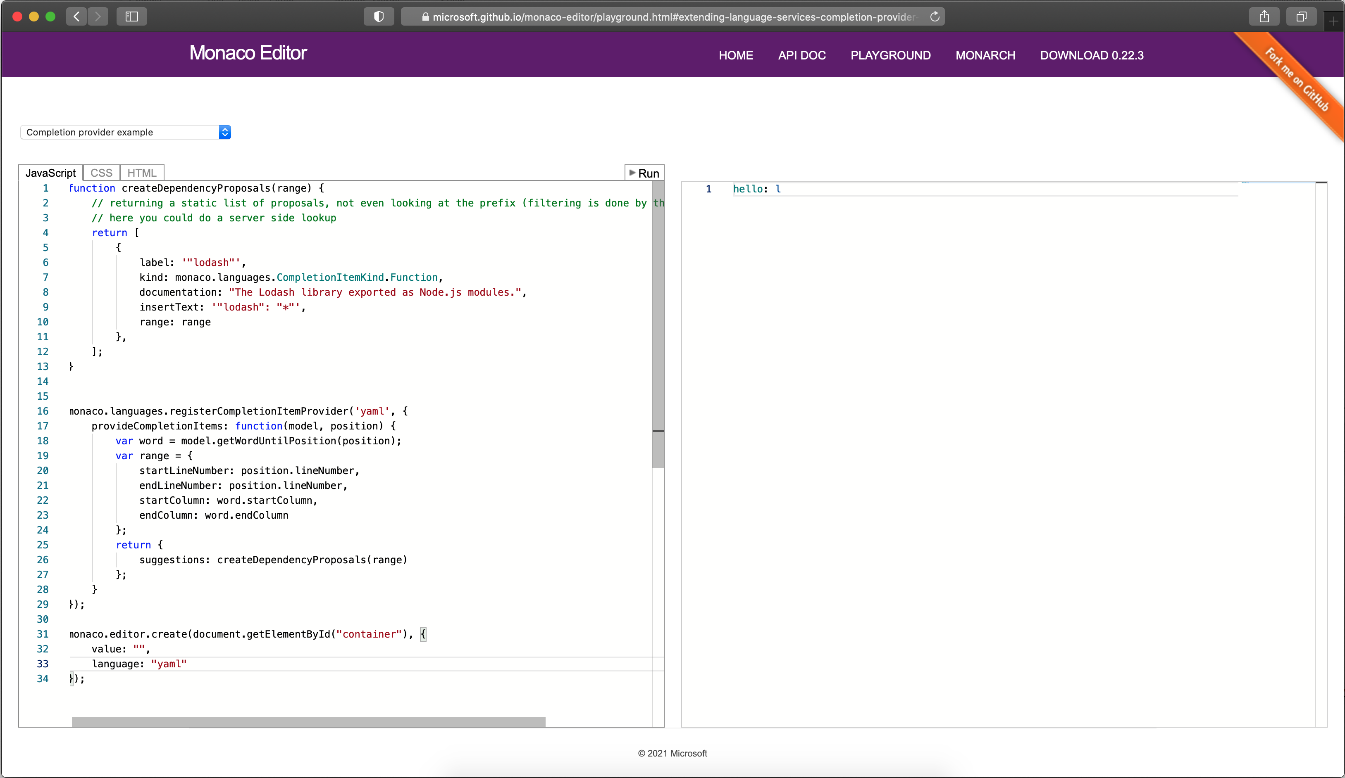Click the 'hello: l' line in the output editor
1345x778 pixels.
click(x=757, y=189)
